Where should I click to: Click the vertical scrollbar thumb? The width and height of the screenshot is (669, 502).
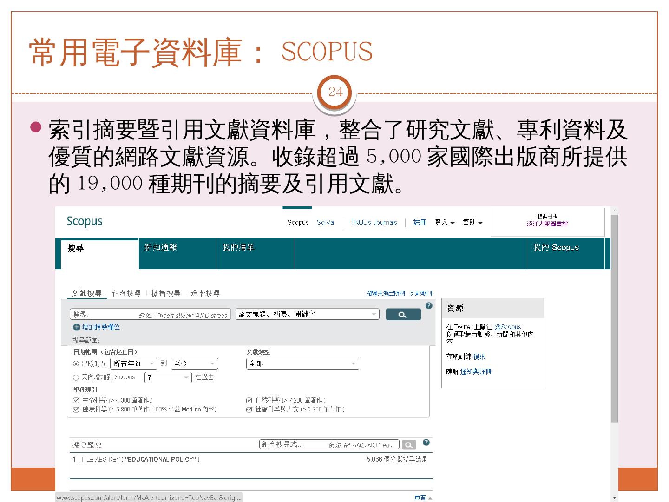point(614,319)
